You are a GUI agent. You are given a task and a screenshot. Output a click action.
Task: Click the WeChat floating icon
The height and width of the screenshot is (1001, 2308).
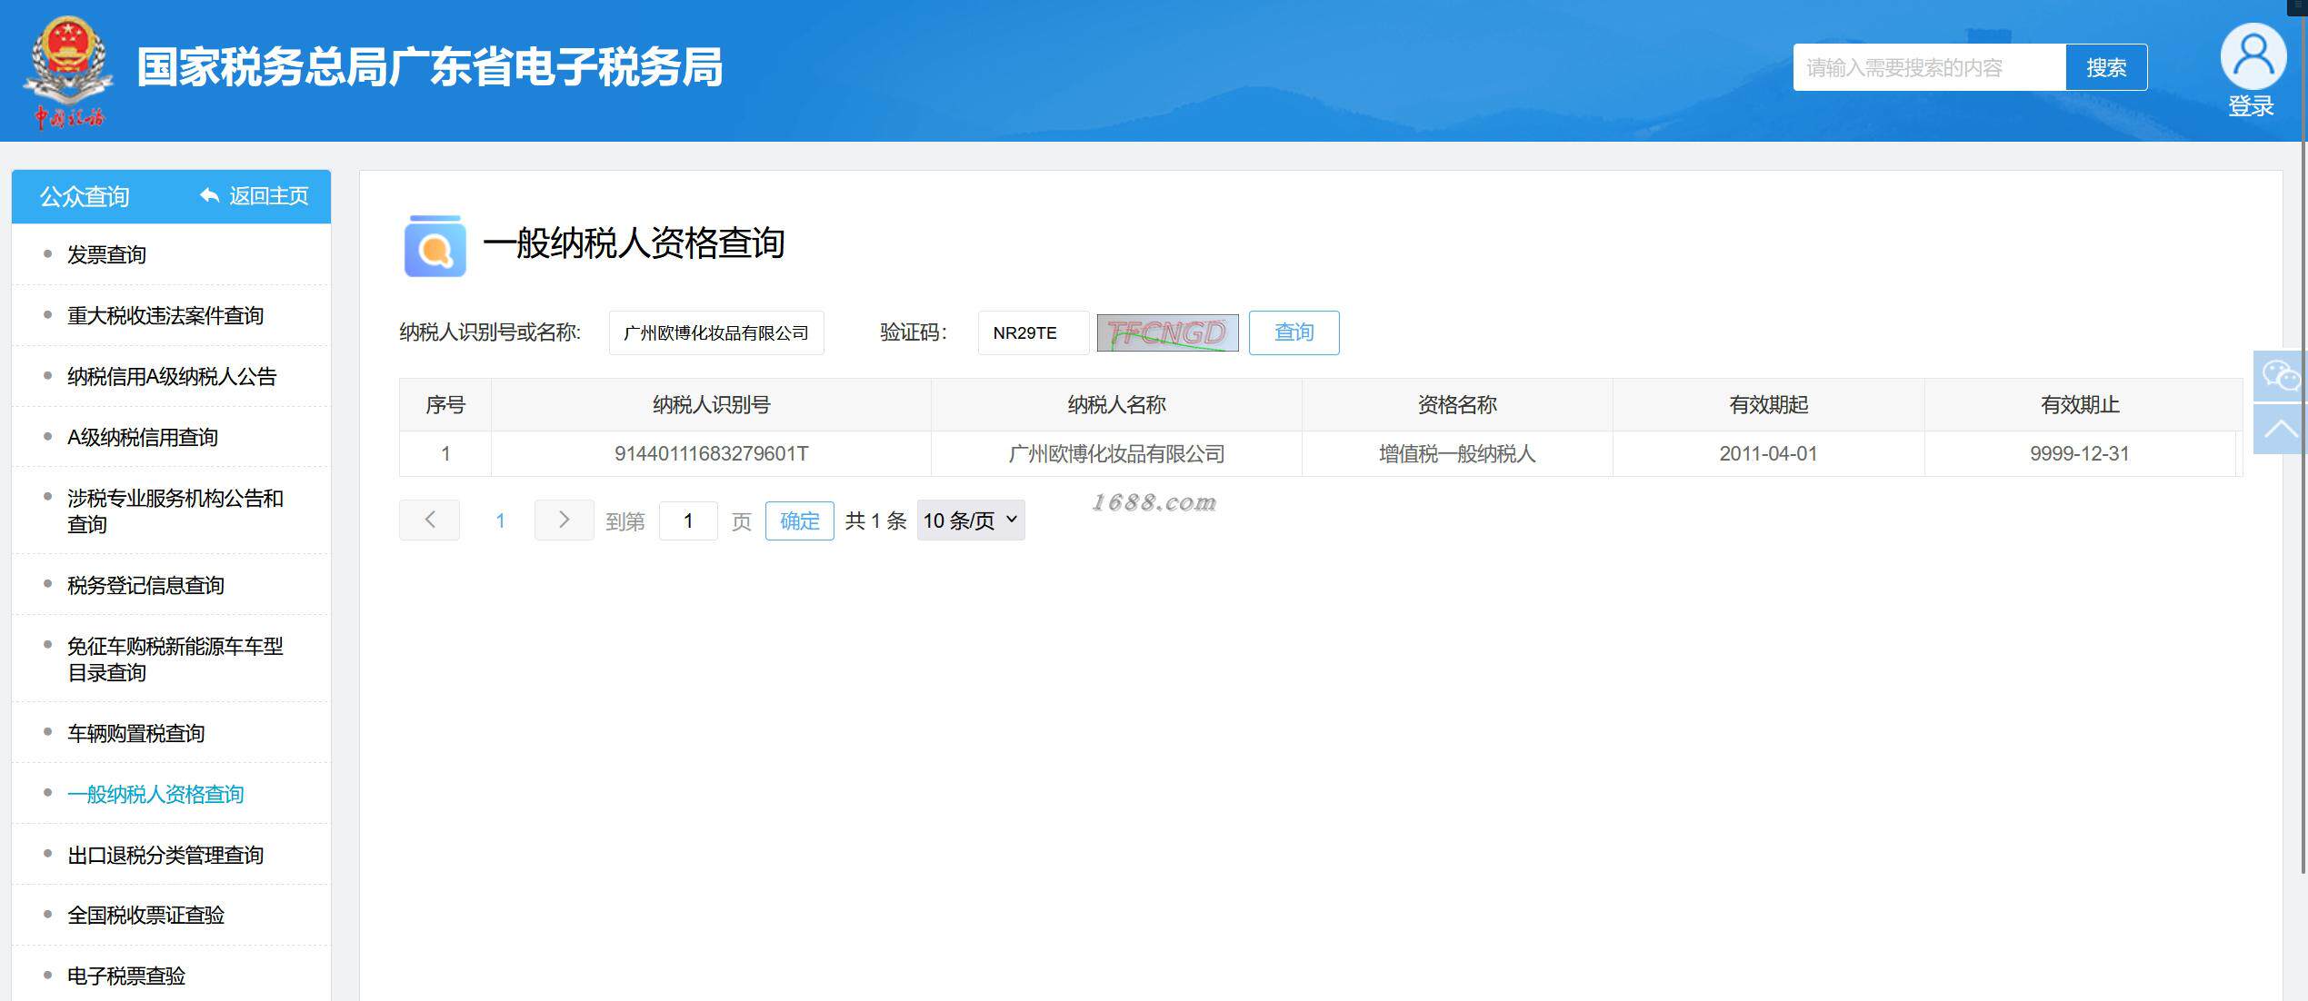pos(2280,375)
